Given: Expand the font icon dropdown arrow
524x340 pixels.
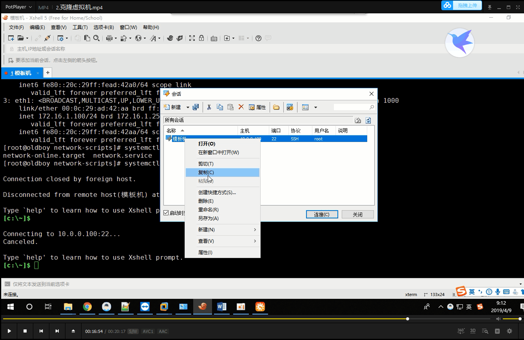Looking at the screenshot, I should 159,38.
